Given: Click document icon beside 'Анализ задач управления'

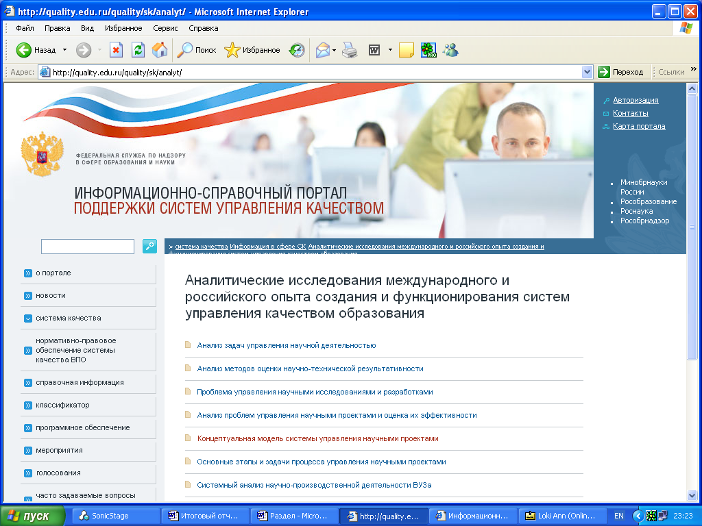Looking at the screenshot, I should tap(188, 345).
